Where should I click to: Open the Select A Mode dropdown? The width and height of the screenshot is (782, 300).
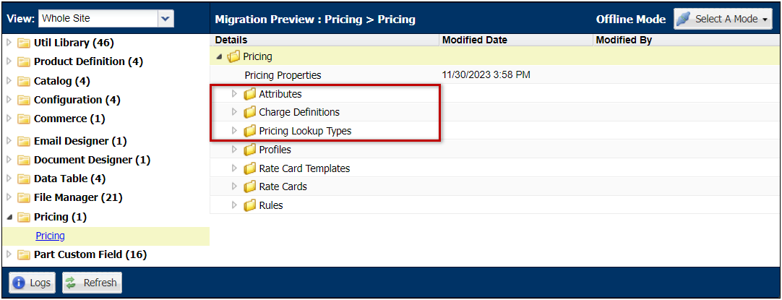(x=723, y=19)
